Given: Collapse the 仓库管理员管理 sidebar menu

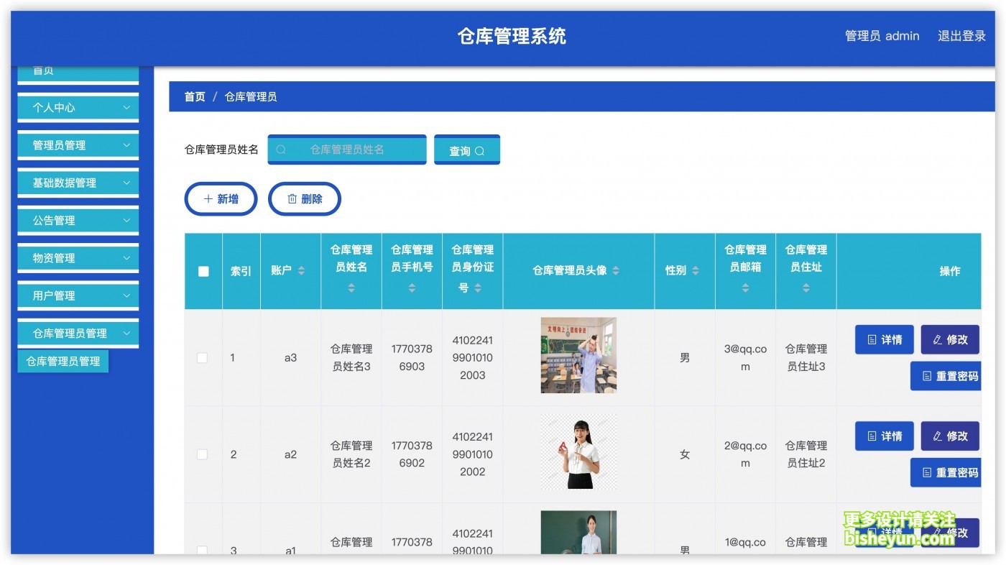Looking at the screenshot, I should [x=78, y=334].
